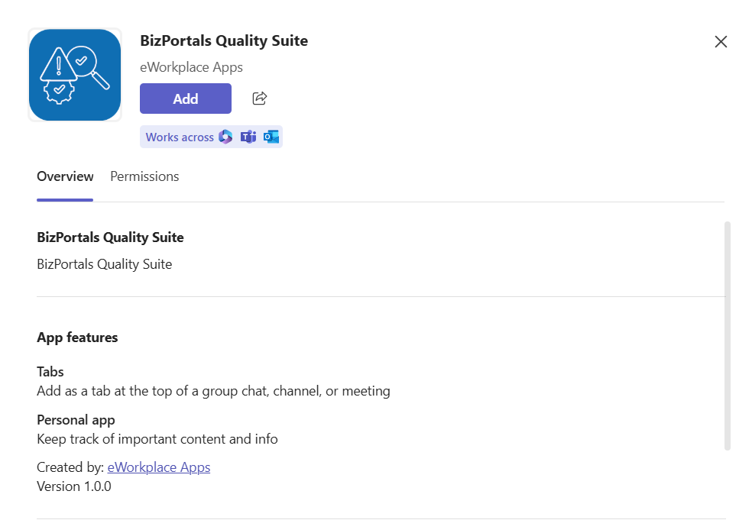Click the dialog title BizPortals Quality Suite

coord(224,40)
